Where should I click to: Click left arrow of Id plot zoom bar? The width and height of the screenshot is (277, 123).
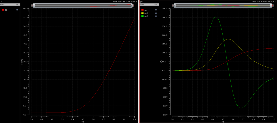[32, 5]
